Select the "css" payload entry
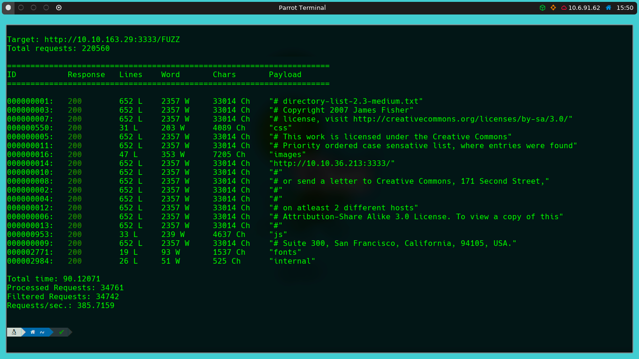Viewport: 639px width, 359px height. pyautogui.click(x=281, y=128)
